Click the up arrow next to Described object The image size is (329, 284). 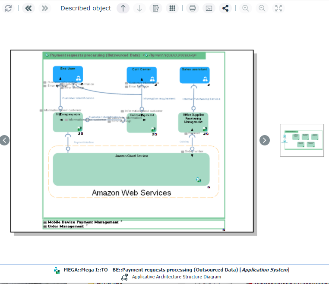point(123,8)
